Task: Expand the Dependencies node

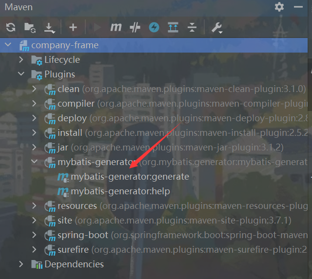Action: pos(21,264)
